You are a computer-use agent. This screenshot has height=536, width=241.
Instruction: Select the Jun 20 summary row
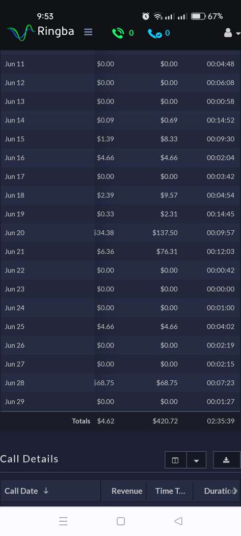click(x=120, y=233)
